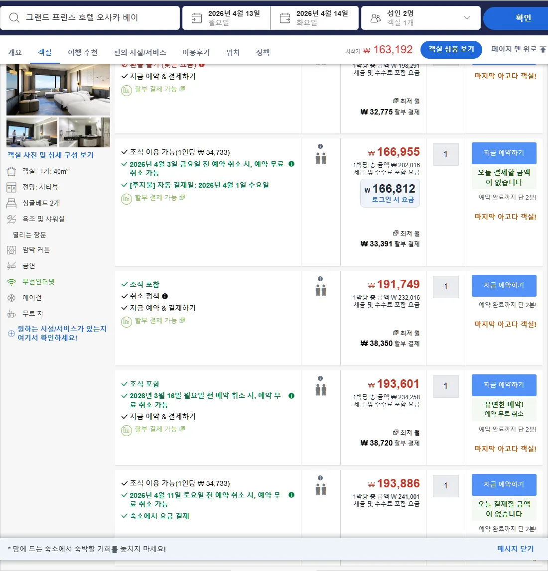548x571 pixels.
Task: Open the small window-view room thumbnail
Action: tap(32, 132)
